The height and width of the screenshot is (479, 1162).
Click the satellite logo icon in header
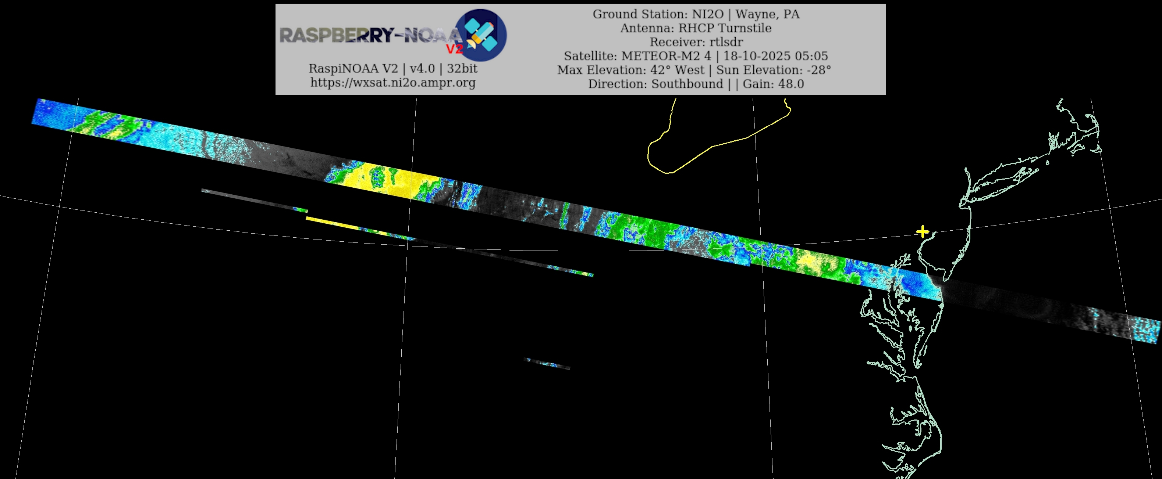[x=481, y=35]
